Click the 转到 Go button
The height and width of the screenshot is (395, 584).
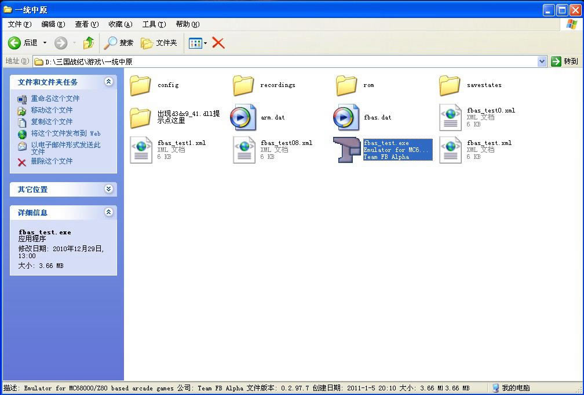pyautogui.click(x=565, y=61)
